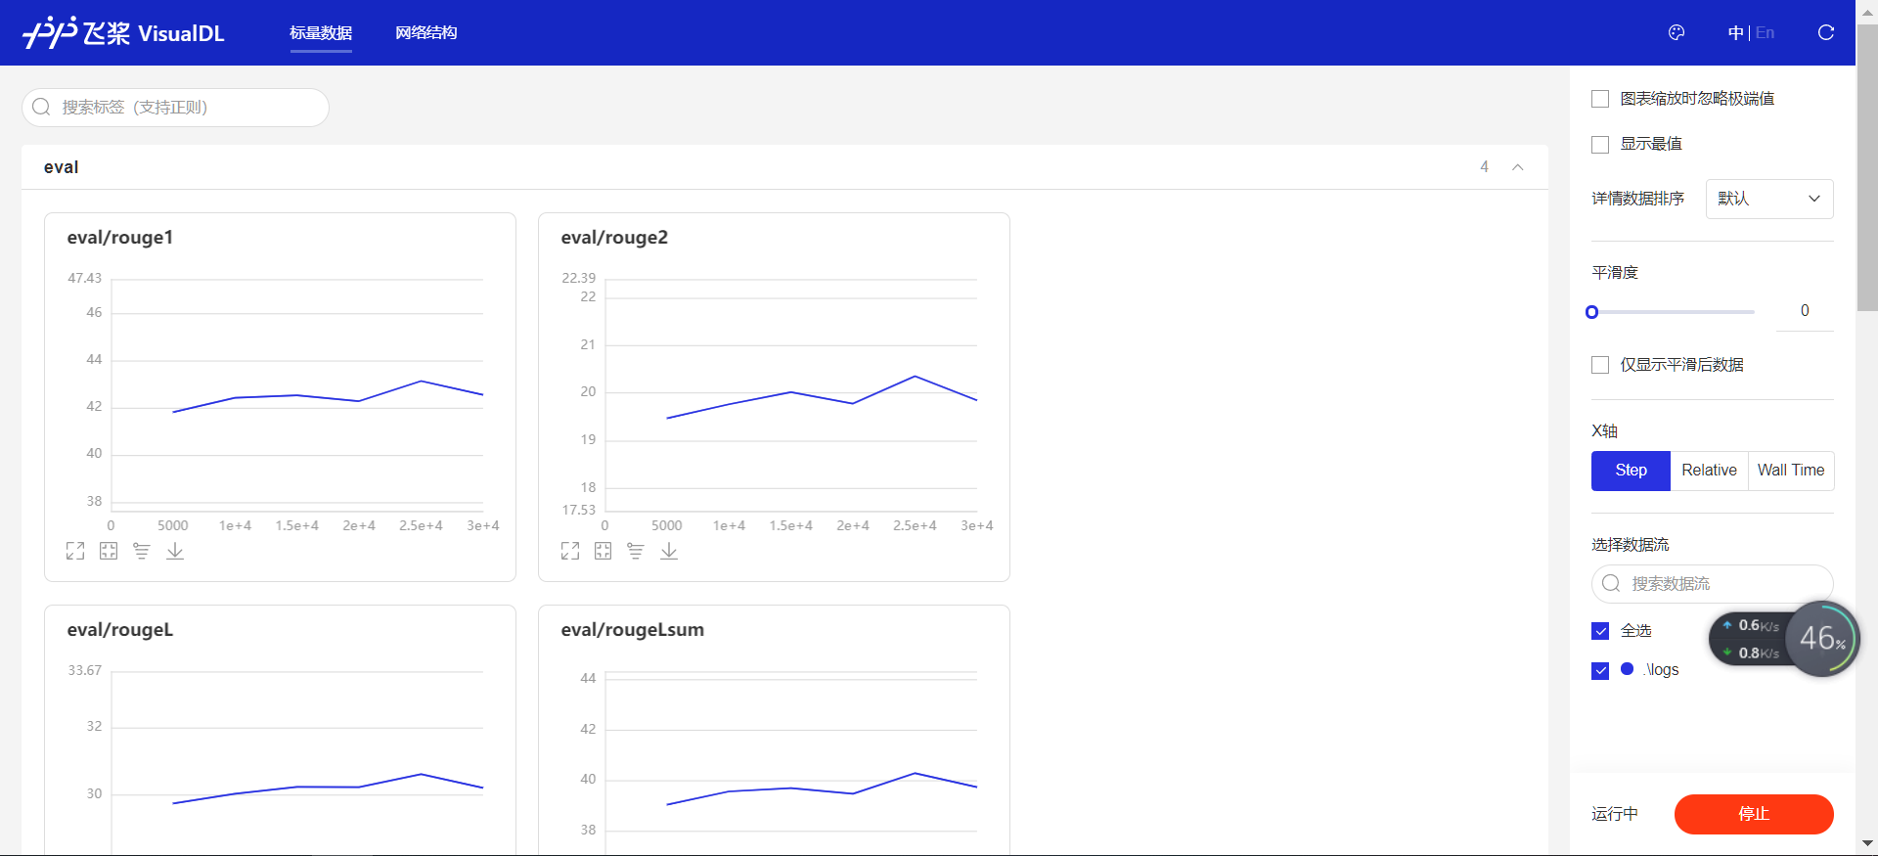This screenshot has width=1878, height=856.
Task: Enable show max/min values checkbox
Action: pos(1600,145)
